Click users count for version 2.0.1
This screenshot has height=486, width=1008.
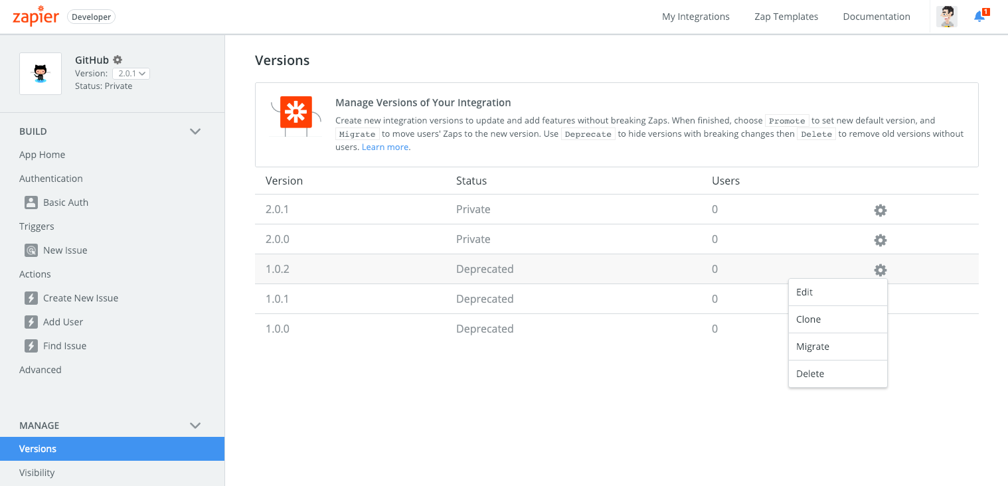point(714,209)
